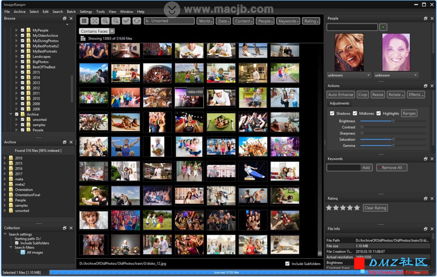Undock the Keywords panel
This screenshot has width=437, height=277.
(x=425, y=159)
